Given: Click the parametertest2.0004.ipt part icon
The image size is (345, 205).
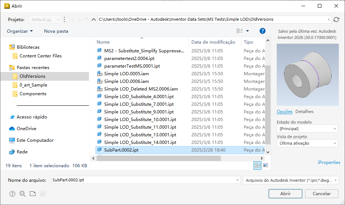Looking at the screenshot, I should tap(100, 58).
